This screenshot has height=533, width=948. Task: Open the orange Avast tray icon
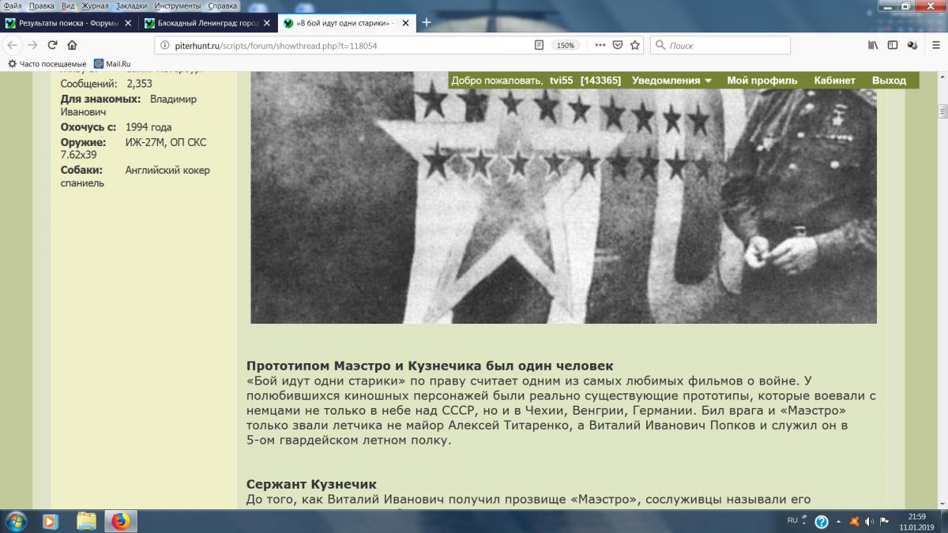click(855, 522)
